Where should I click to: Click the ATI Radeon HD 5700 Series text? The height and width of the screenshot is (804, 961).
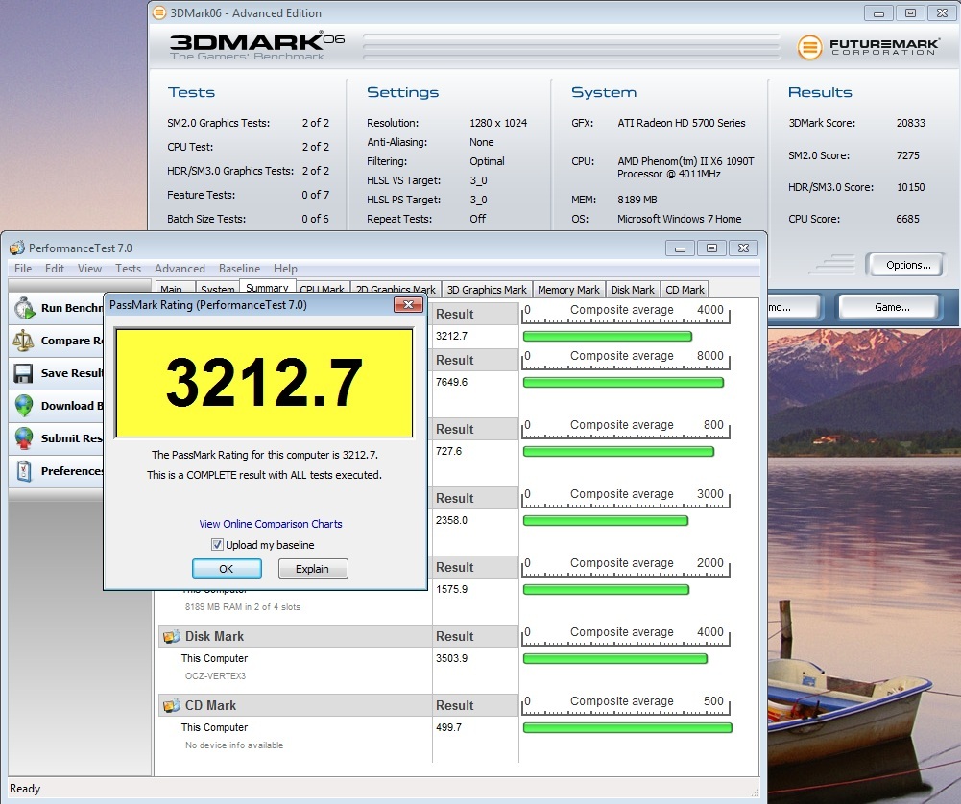[x=681, y=123]
